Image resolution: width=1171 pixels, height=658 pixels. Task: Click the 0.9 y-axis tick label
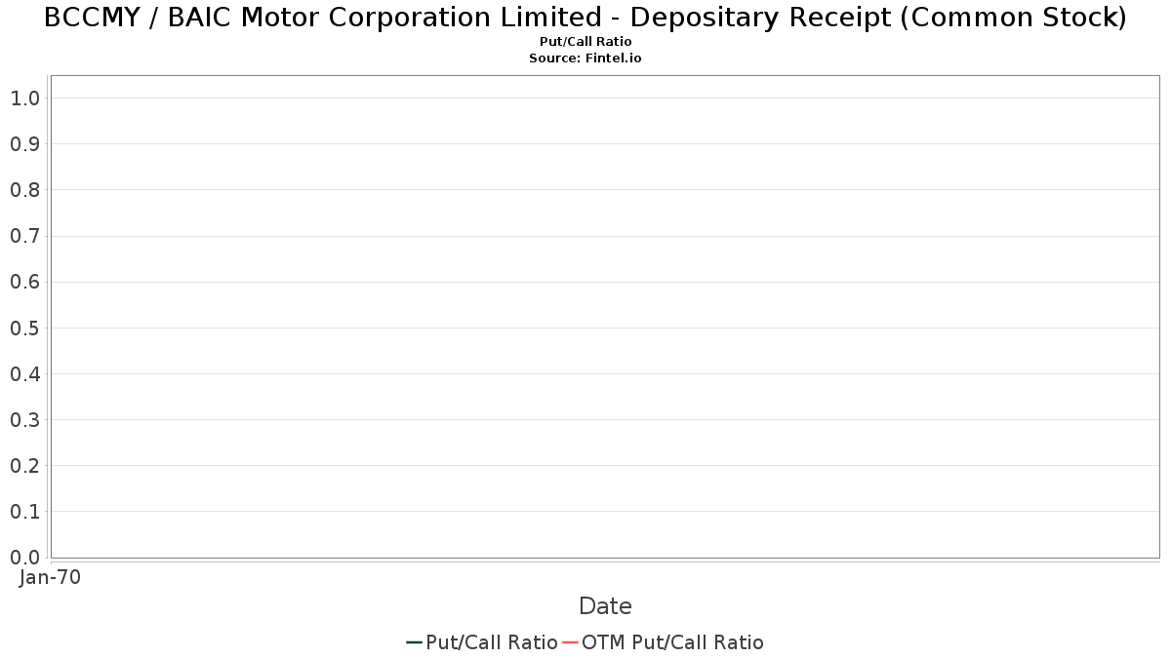(24, 143)
